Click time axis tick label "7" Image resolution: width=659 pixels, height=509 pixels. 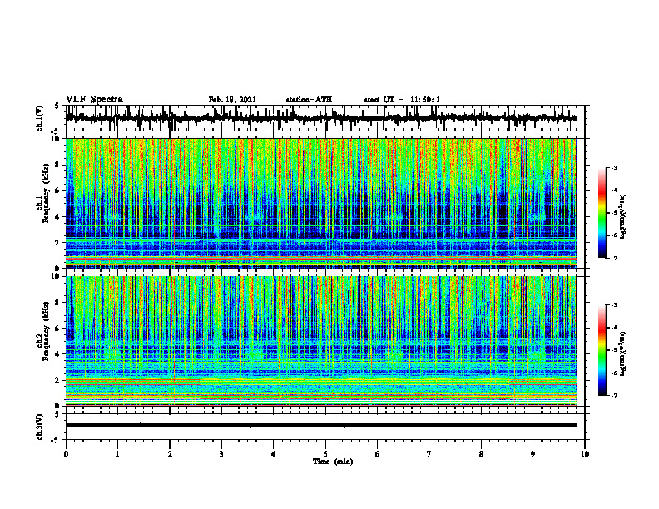[429, 454]
